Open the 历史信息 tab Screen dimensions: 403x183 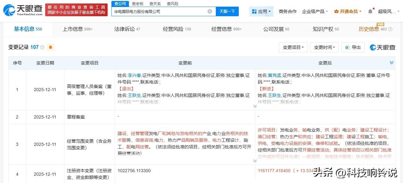373,29
